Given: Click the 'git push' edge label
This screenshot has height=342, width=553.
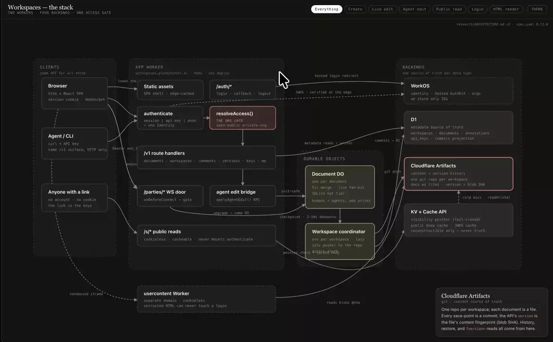Looking at the screenshot, I should [x=393, y=171].
